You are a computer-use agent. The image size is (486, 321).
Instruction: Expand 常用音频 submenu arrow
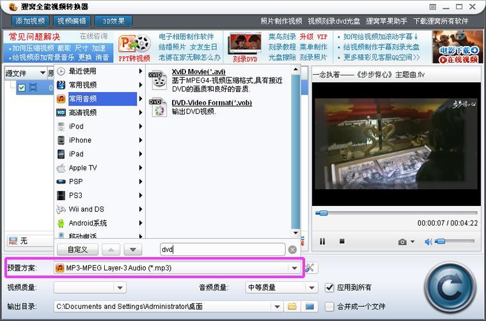pos(141,99)
